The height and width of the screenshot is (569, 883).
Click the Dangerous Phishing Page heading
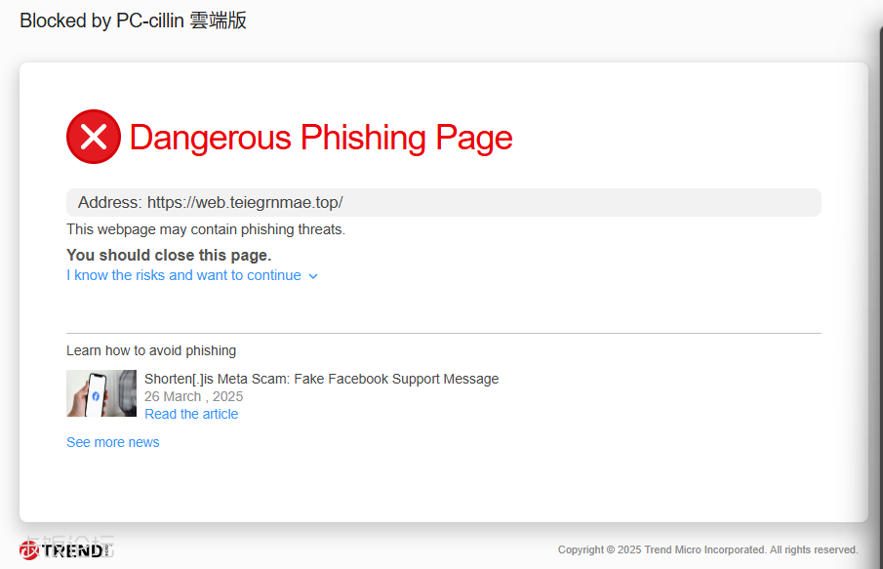click(321, 138)
